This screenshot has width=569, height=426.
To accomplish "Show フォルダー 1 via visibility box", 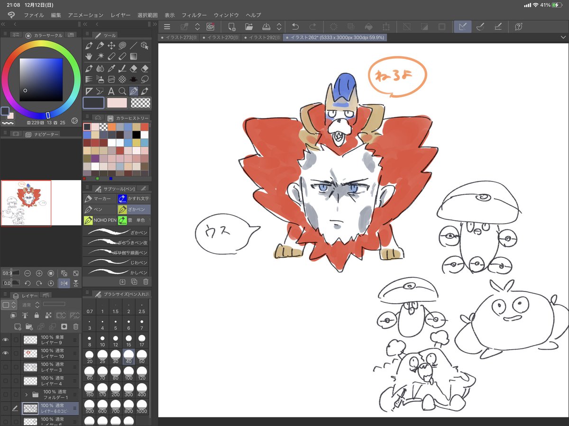I will click(6, 394).
